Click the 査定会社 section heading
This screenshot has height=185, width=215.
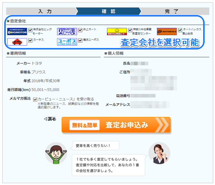pos(16,21)
